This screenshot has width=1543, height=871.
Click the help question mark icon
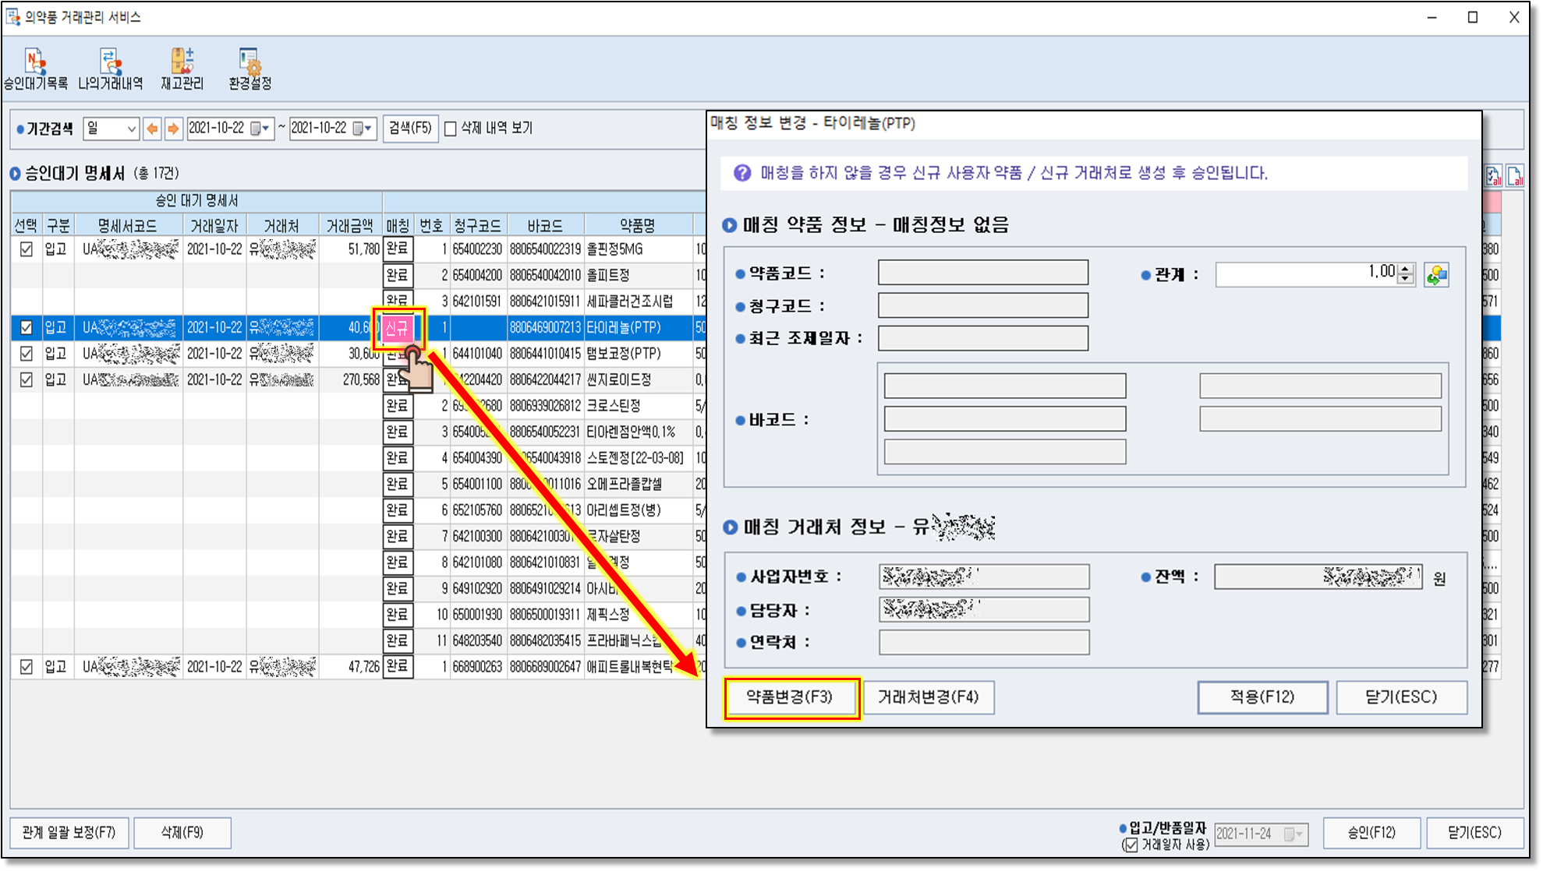tap(741, 173)
